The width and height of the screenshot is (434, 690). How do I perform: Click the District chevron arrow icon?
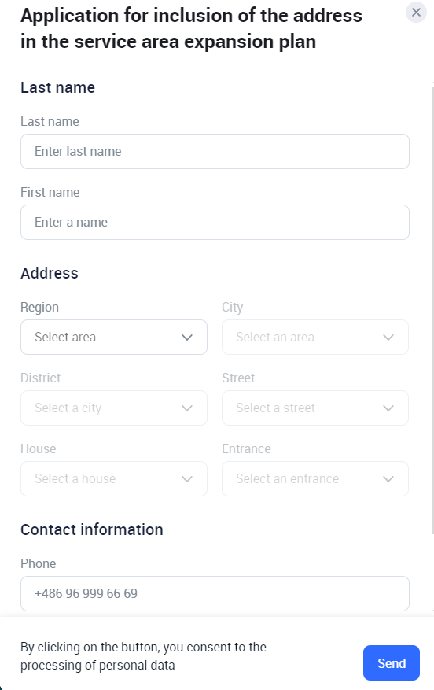[187, 408]
